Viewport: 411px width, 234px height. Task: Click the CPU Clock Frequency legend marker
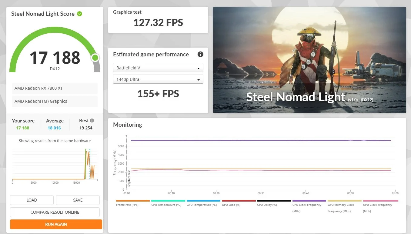pyautogui.click(x=309, y=200)
